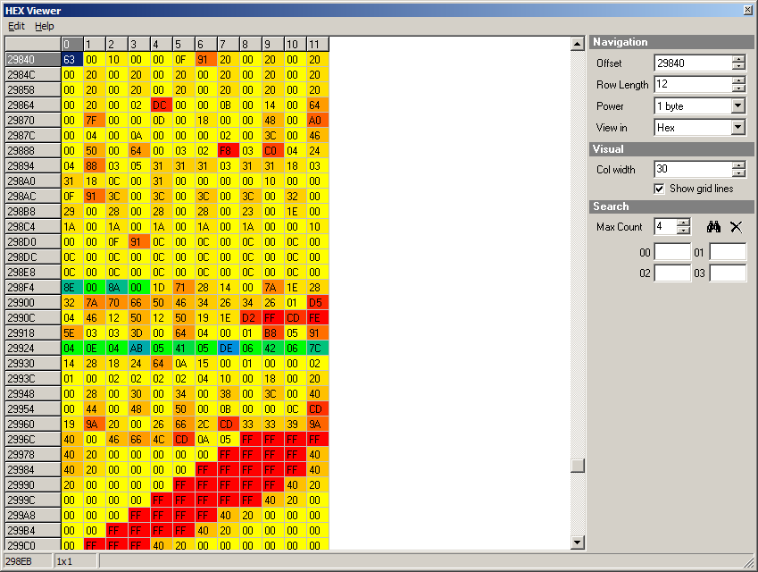Image resolution: width=758 pixels, height=572 pixels.
Task: Open the Power dropdown
Action: click(x=737, y=106)
